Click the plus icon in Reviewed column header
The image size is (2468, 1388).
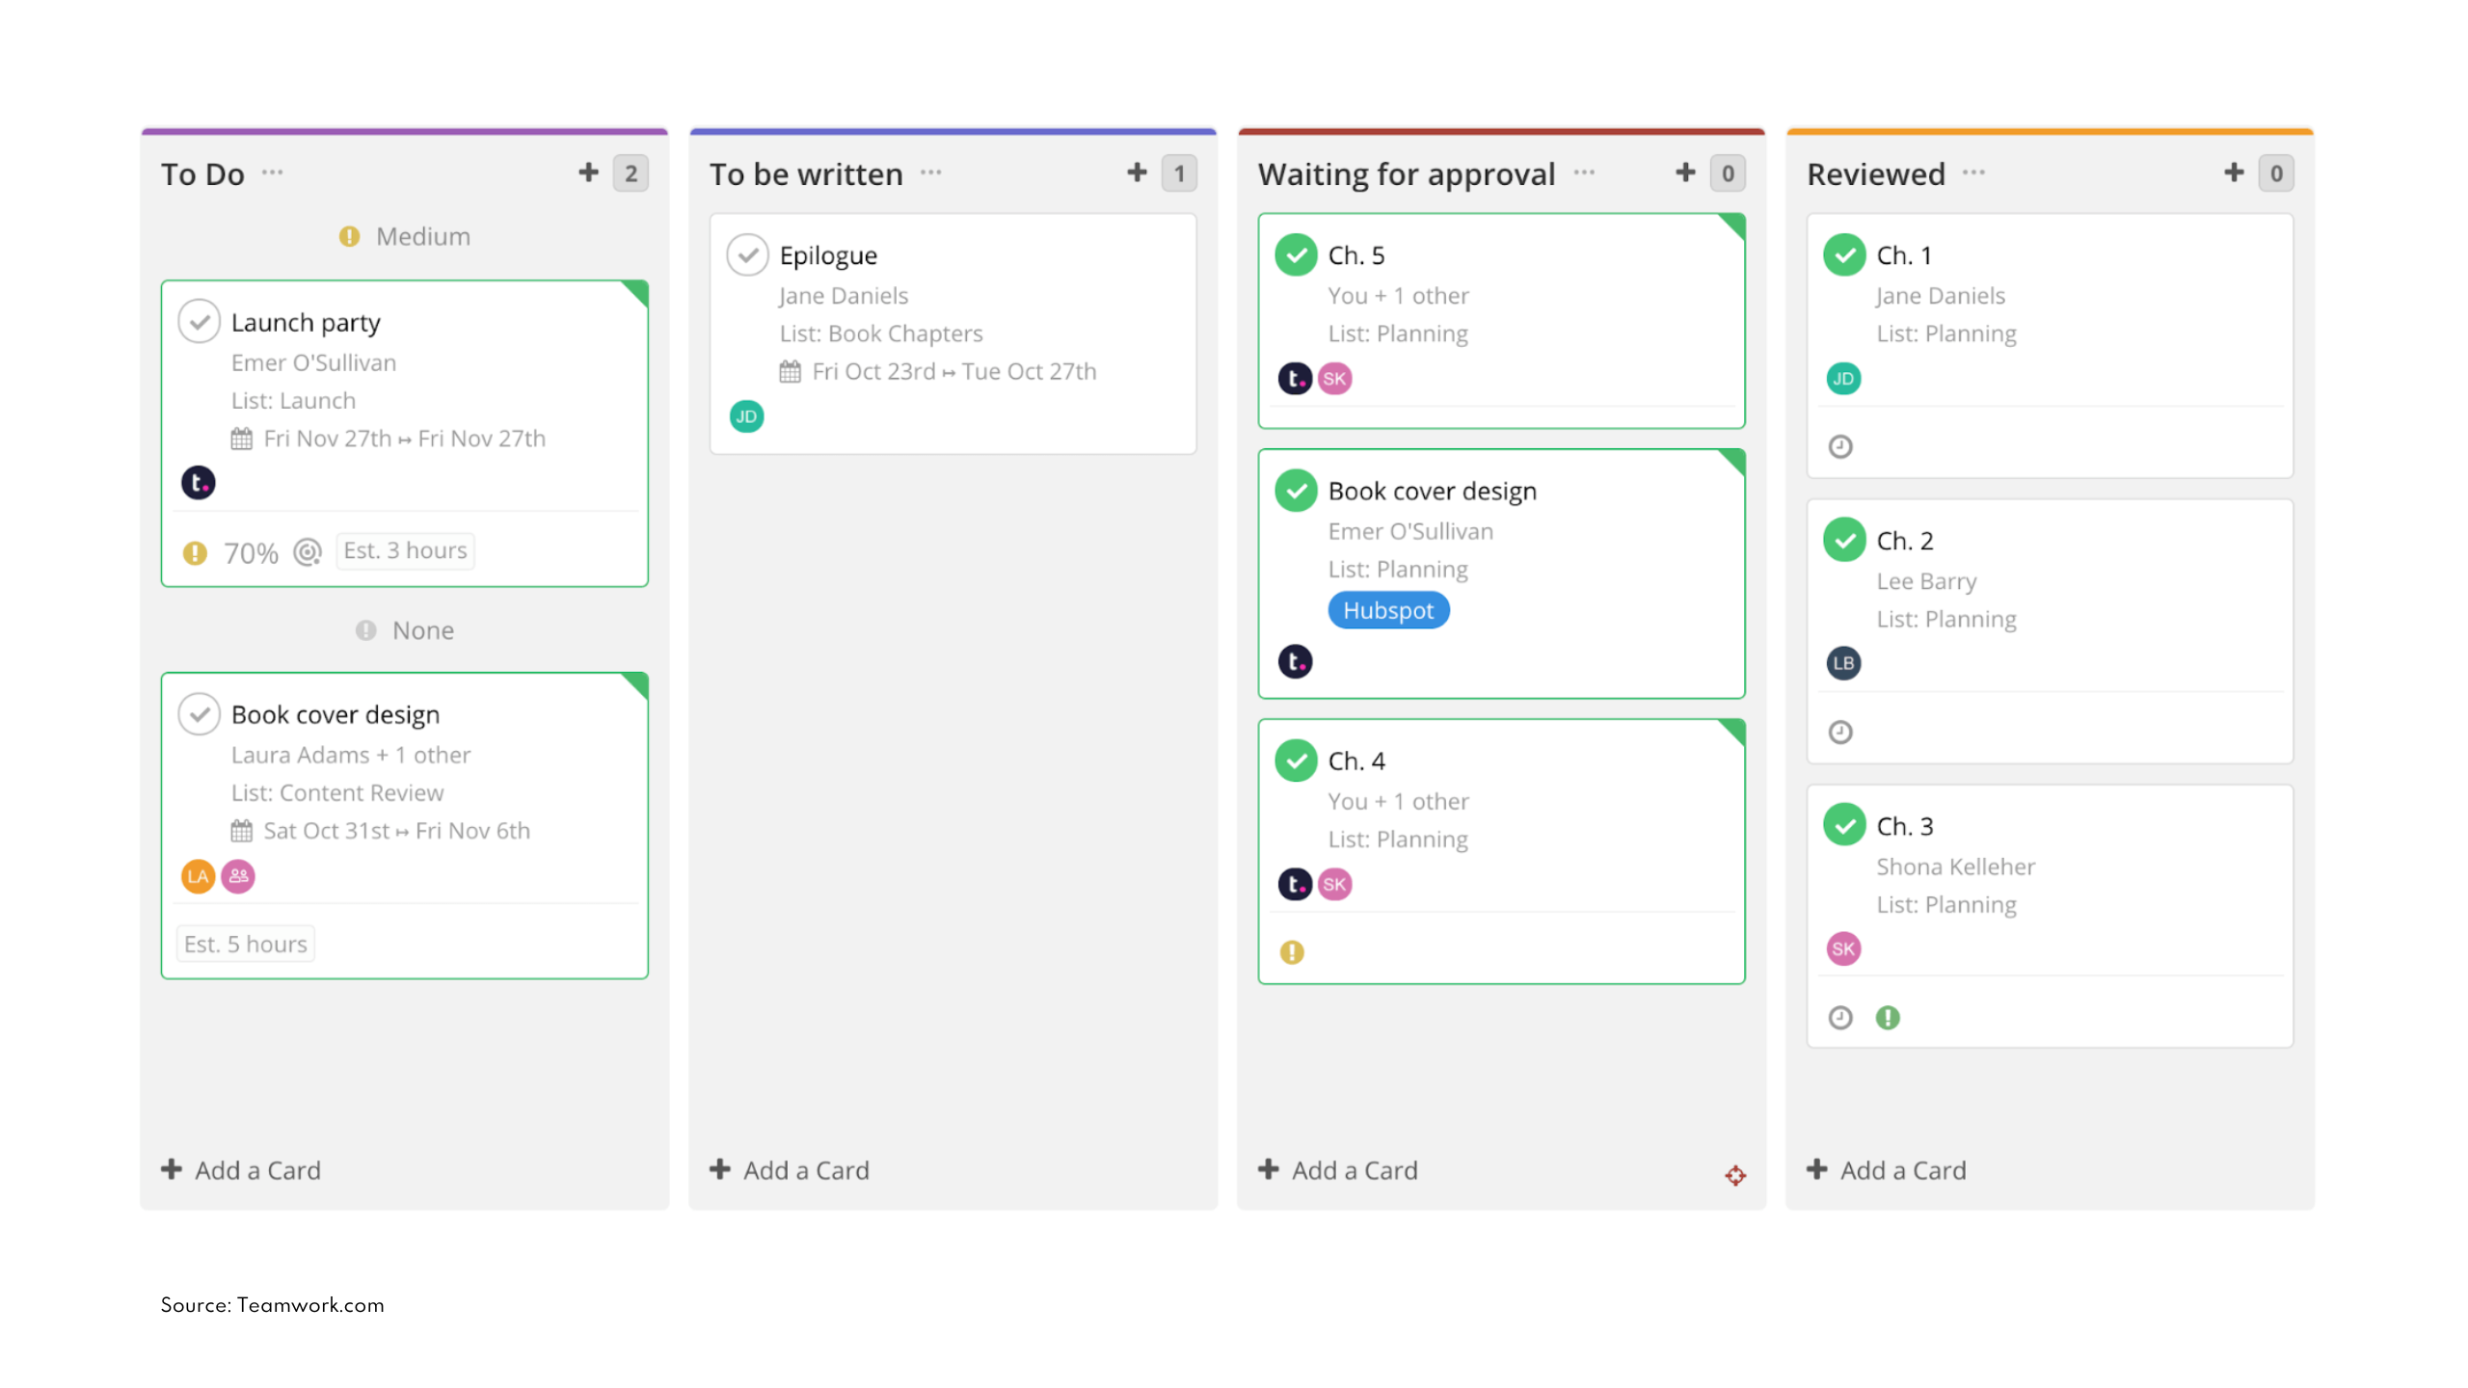(2234, 173)
